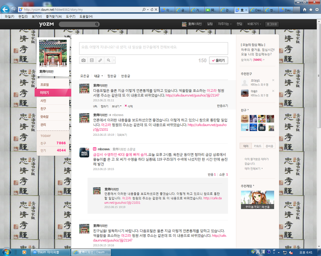The image size is (321, 256).
Task: Click the magnifier search attach icon
Action: [108, 60]
